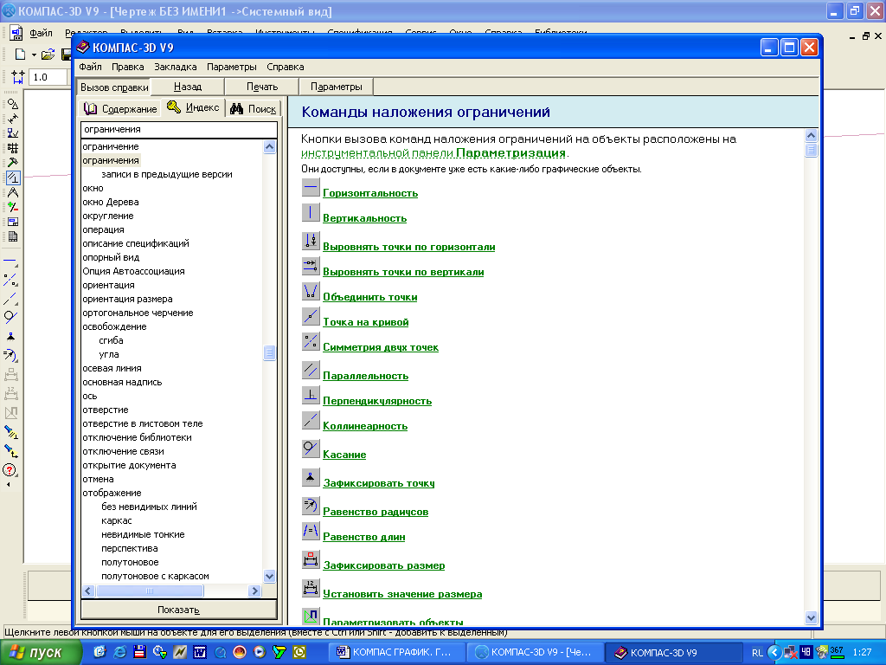Click index list scroll down arrow

point(270,576)
